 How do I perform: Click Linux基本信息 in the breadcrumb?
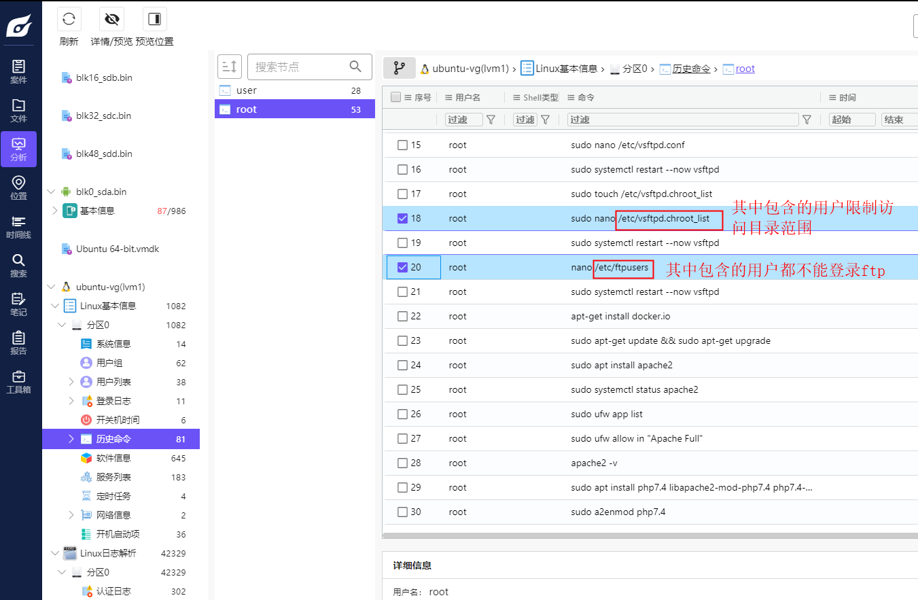566,69
